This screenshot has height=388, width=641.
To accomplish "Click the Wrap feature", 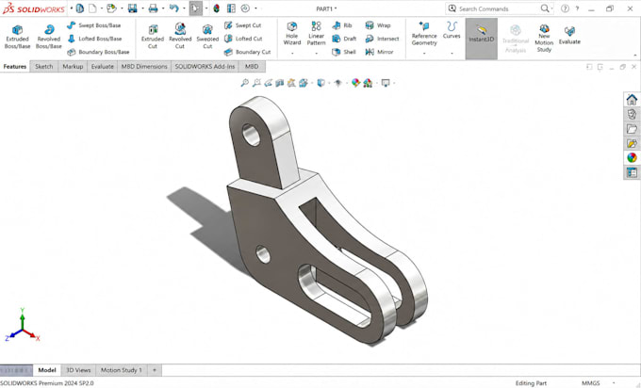I will pyautogui.click(x=378, y=25).
